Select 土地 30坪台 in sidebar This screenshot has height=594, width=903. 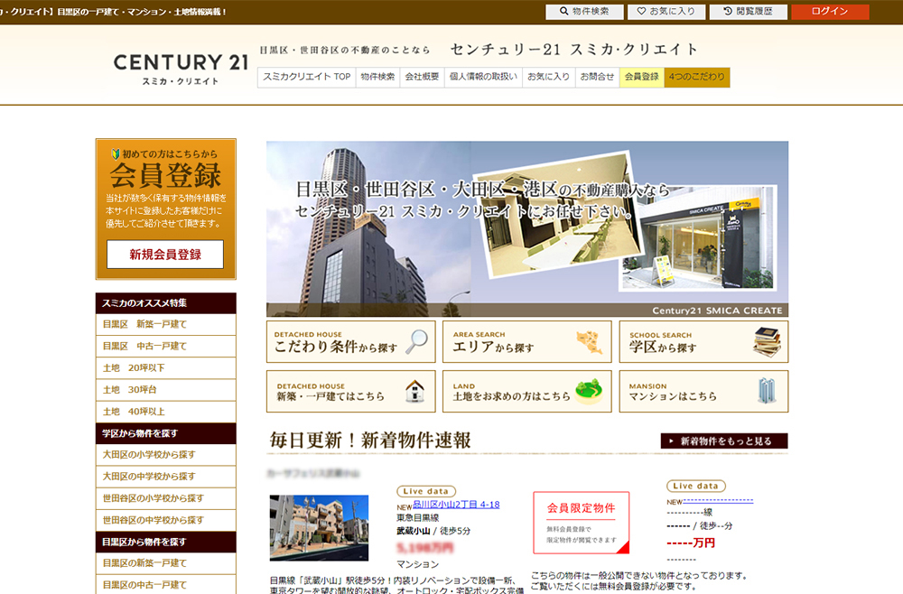tap(166, 390)
